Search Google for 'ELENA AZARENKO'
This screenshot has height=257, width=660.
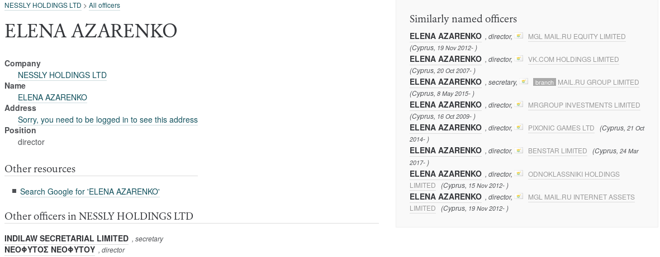tap(89, 192)
